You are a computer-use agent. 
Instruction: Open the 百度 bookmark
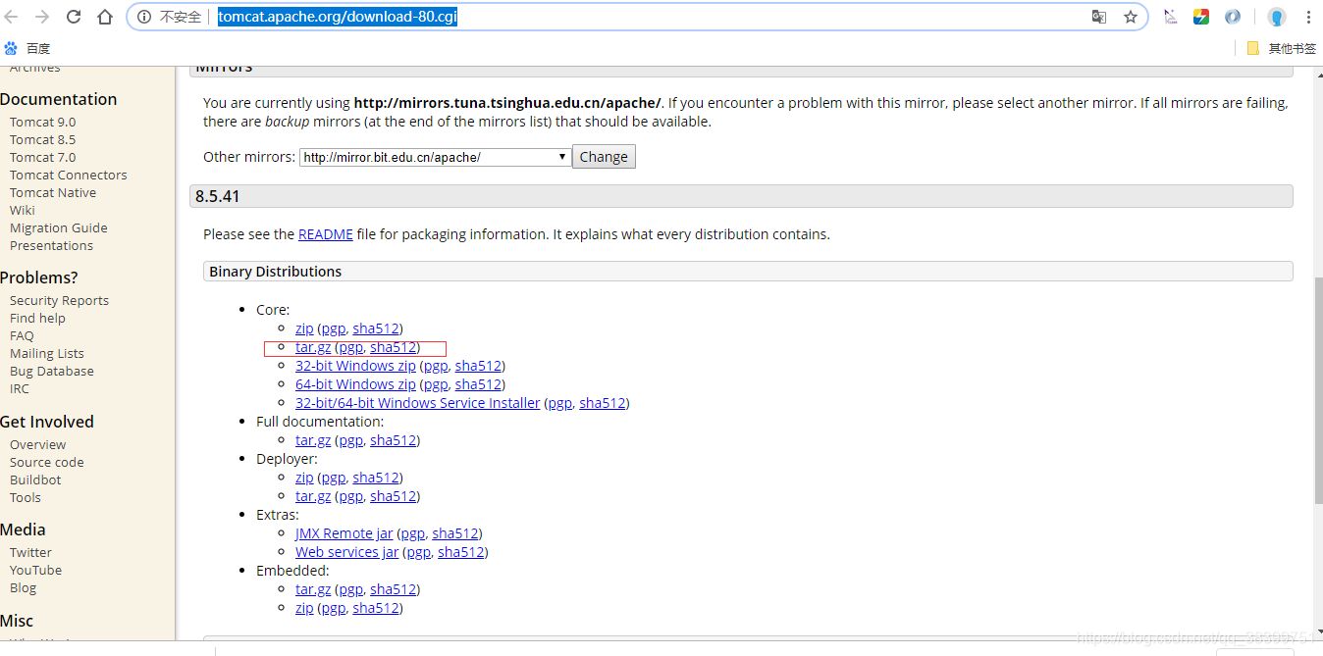click(27, 48)
